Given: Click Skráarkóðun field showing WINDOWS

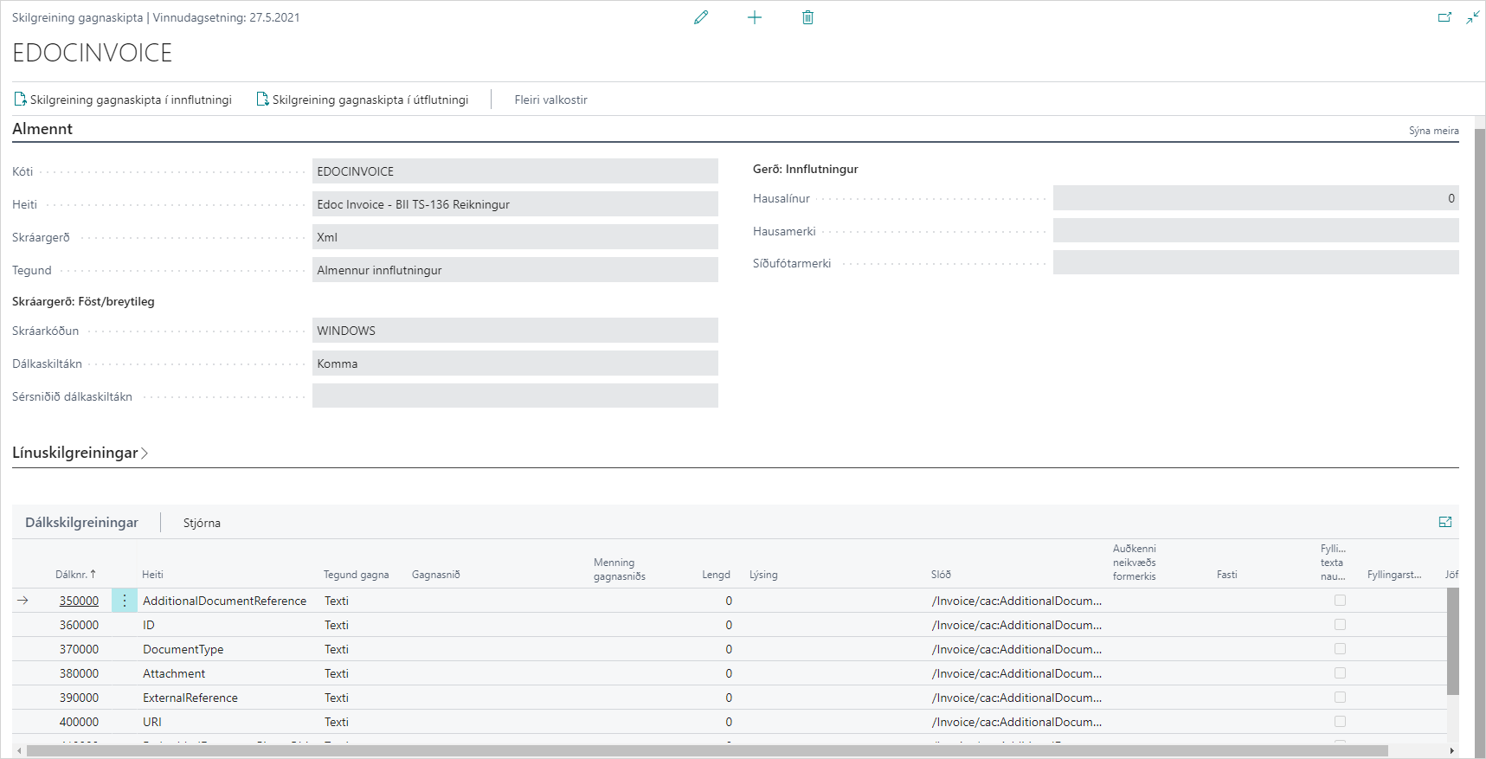Looking at the screenshot, I should coord(515,331).
